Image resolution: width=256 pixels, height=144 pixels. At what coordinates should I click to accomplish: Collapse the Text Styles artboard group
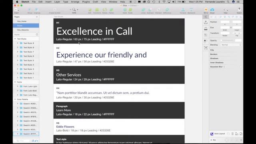(x=15, y=39)
